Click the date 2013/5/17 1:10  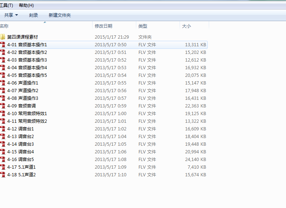tap(110, 175)
